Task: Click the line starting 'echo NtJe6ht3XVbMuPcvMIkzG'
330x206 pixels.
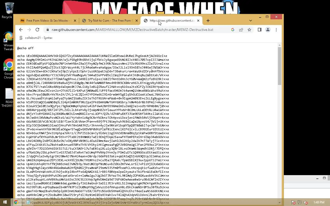Action: [93, 118]
